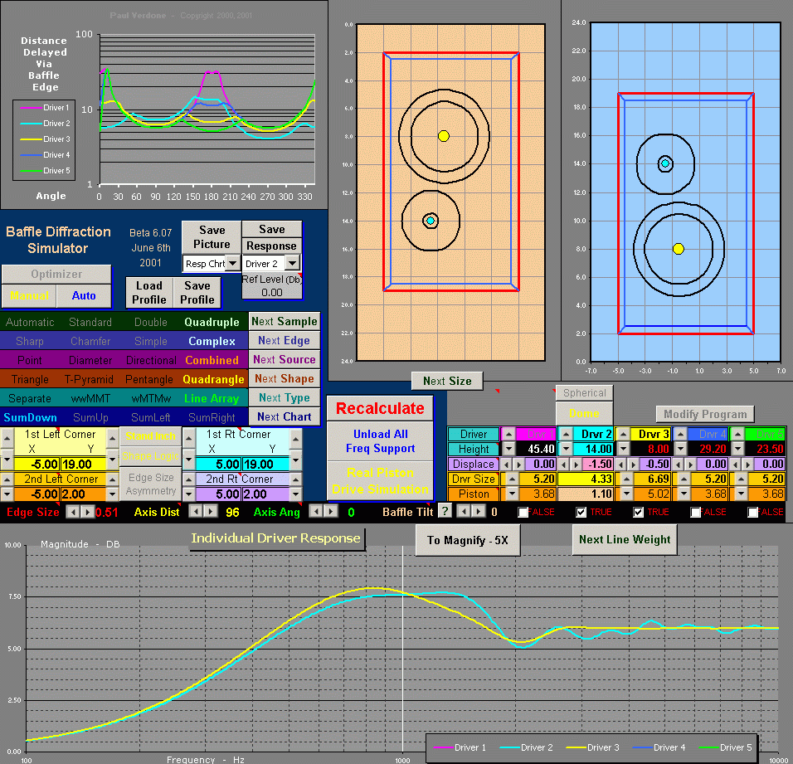Open the Resp Chrt dropdown under Save Picture

click(x=233, y=263)
